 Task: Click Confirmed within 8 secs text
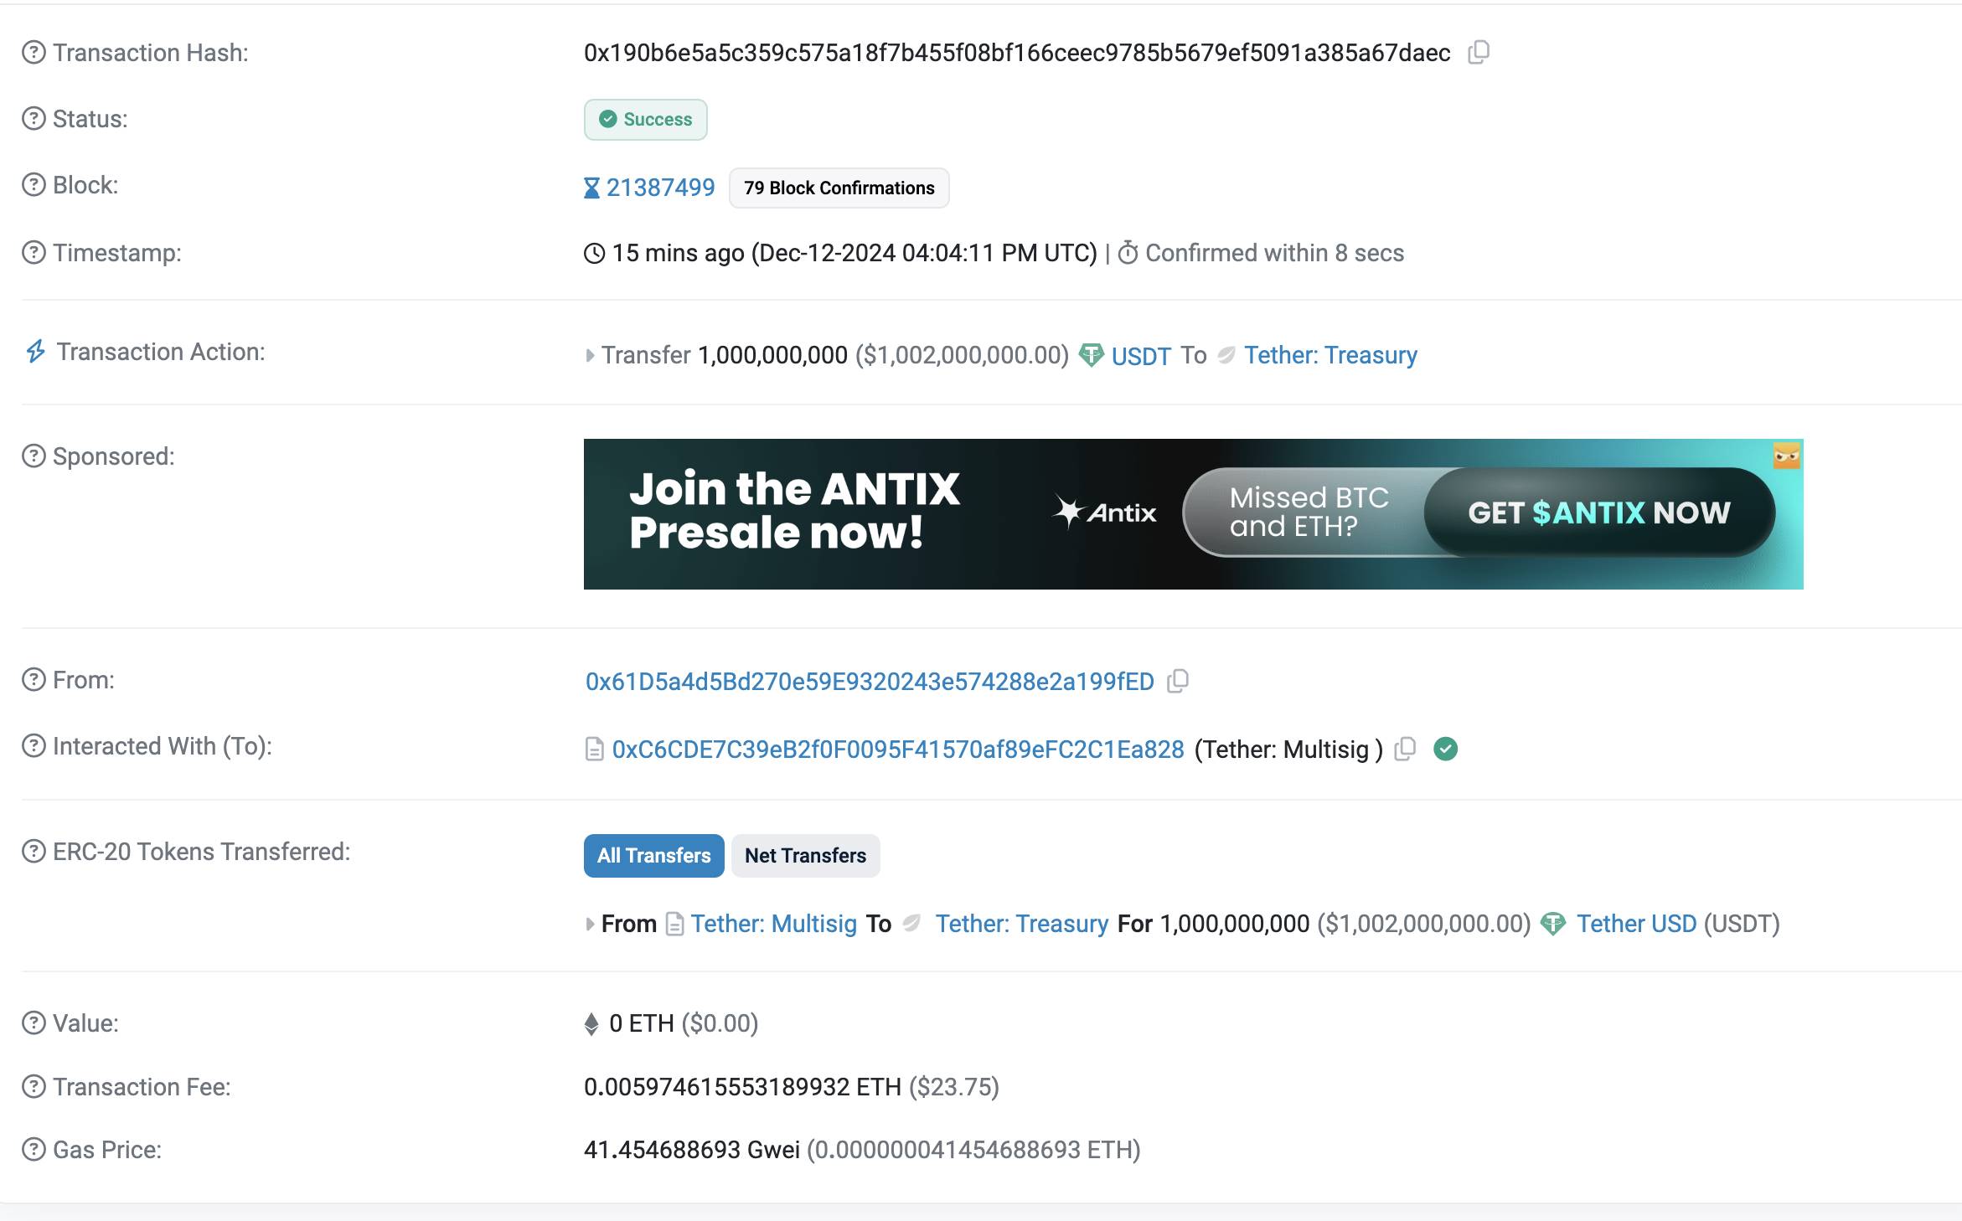pyautogui.click(x=1274, y=253)
